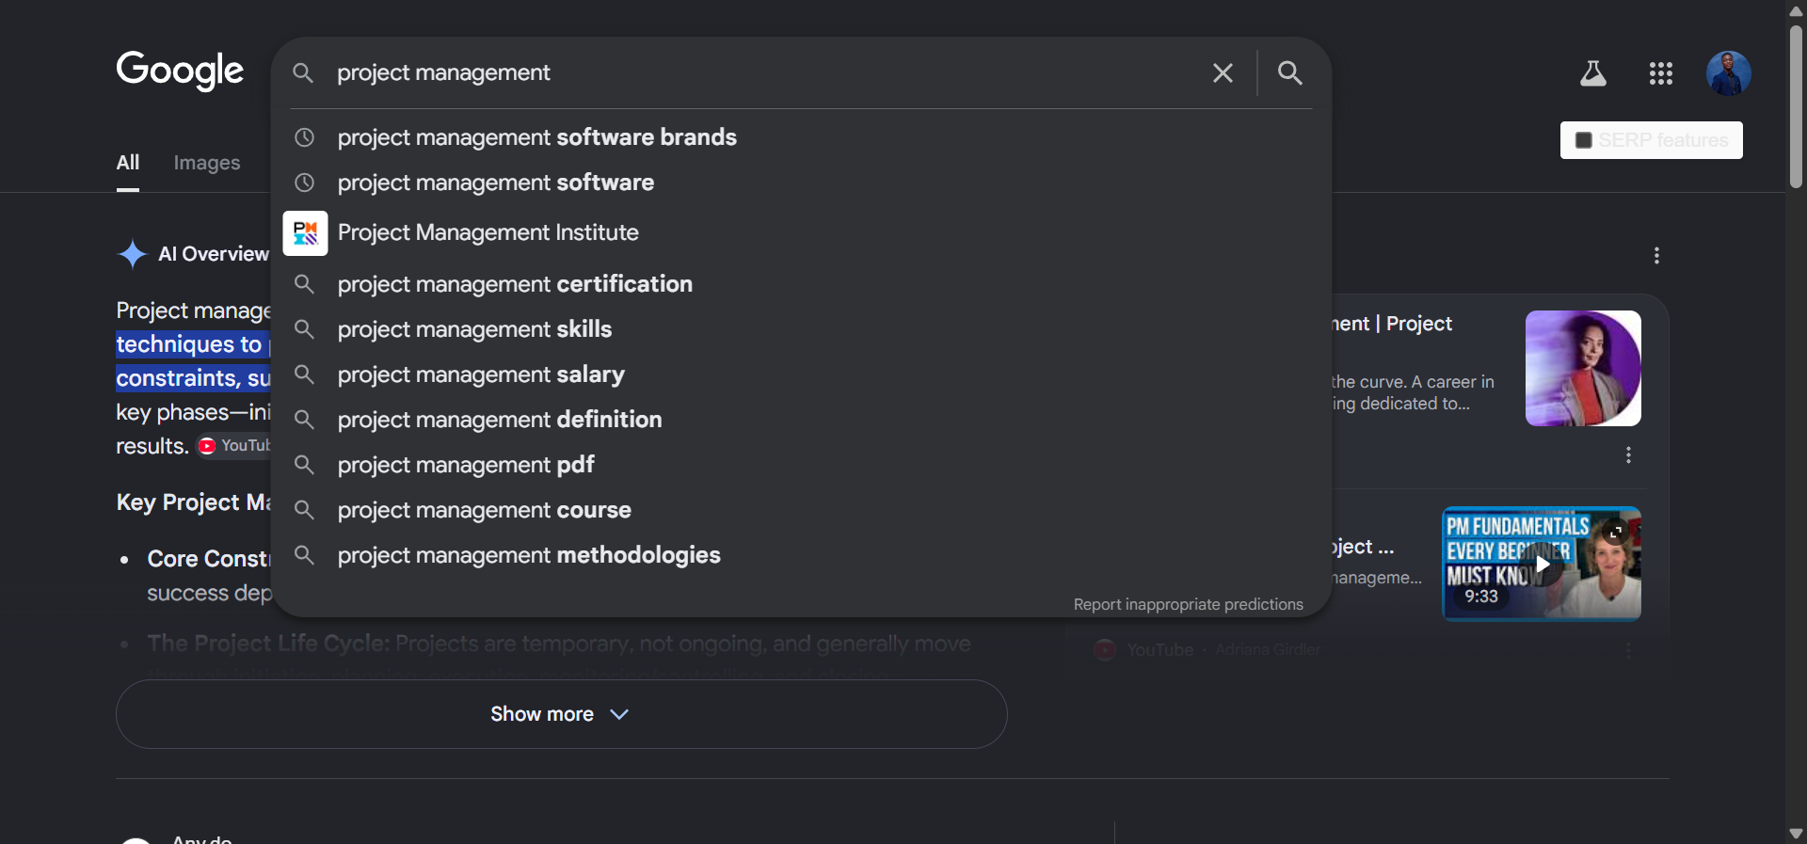Toggle the SERP features checkbox

pos(1584,140)
